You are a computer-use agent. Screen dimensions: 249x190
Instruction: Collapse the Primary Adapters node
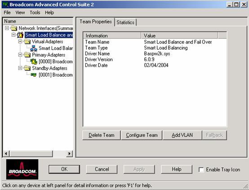pos(20,55)
